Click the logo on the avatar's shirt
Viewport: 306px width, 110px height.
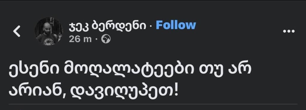coord(49,42)
